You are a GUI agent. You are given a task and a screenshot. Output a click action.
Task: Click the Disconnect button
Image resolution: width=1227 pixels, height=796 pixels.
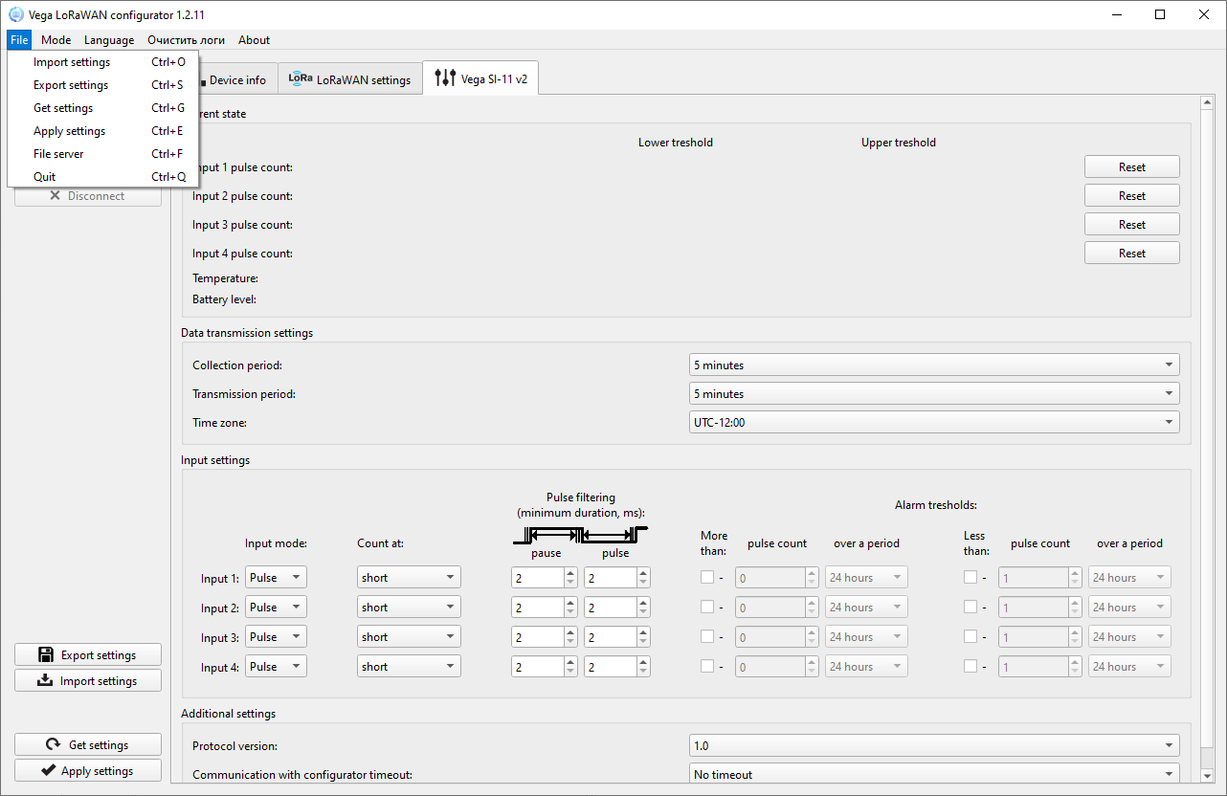(88, 196)
